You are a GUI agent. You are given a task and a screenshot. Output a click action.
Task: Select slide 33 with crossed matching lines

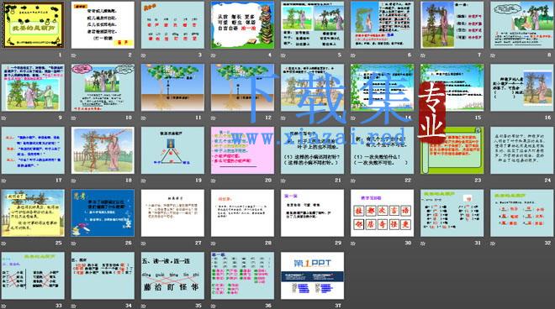(33, 275)
